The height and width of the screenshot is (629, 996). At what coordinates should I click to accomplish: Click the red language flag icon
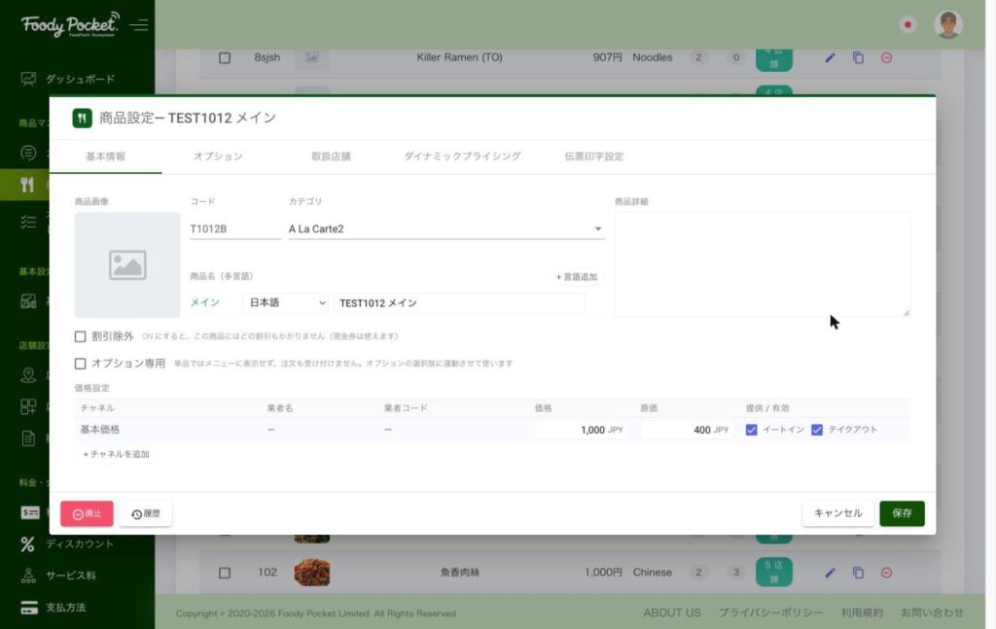click(907, 24)
